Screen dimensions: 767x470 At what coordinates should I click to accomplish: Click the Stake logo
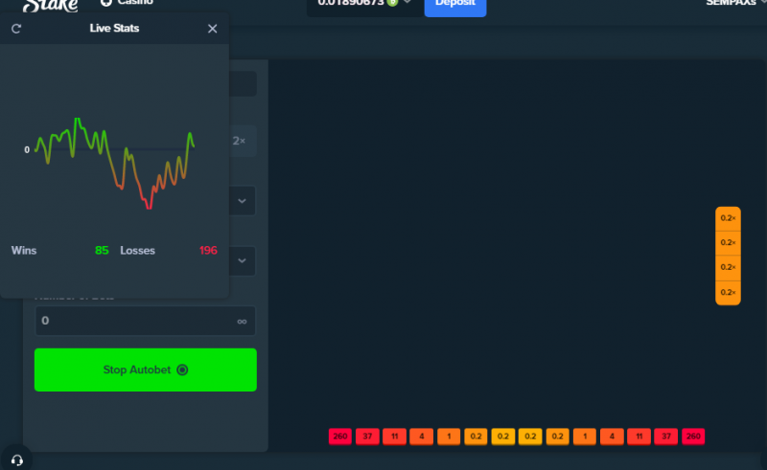50,6
